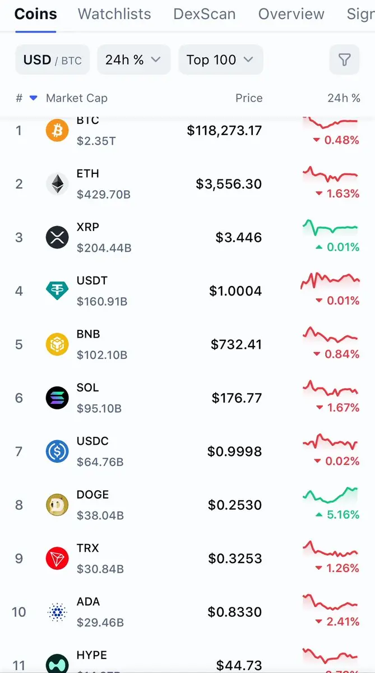The width and height of the screenshot is (375, 673).
Task: Open the filter funnel button
Action: coord(344,60)
